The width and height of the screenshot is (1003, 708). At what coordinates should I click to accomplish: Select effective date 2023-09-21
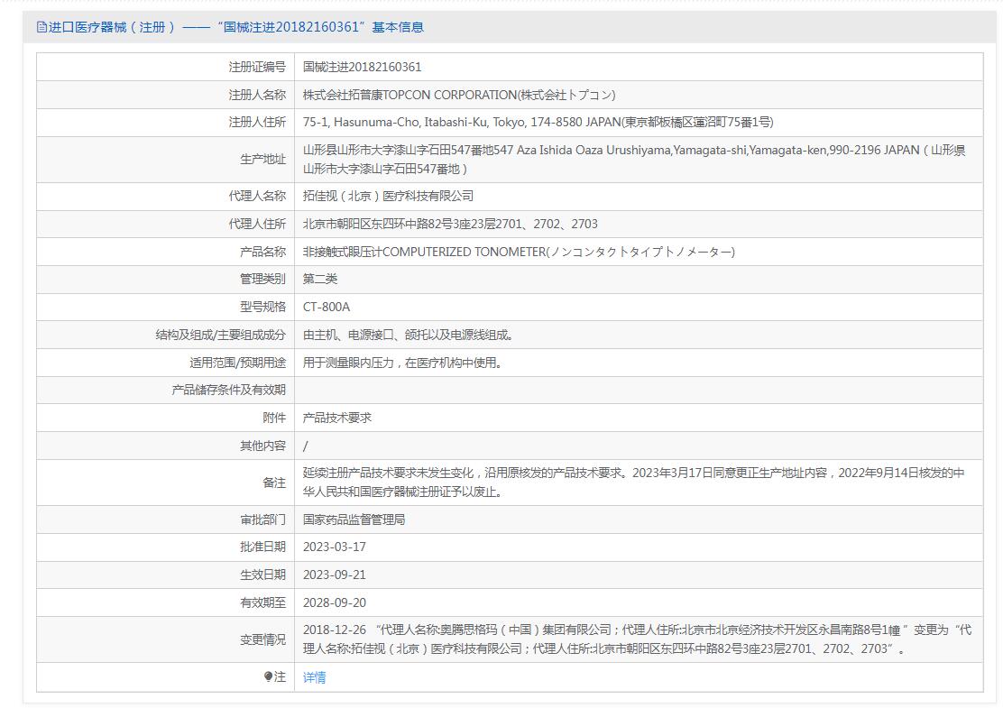335,575
